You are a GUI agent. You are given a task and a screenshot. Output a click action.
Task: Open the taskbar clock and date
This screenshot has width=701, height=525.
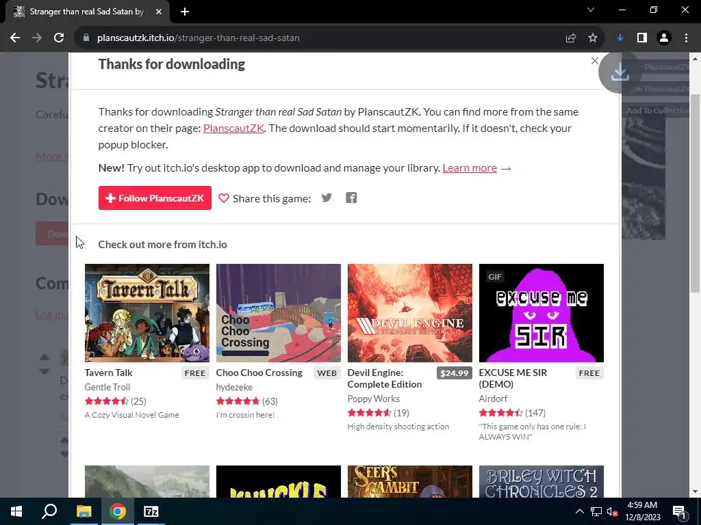(x=642, y=511)
